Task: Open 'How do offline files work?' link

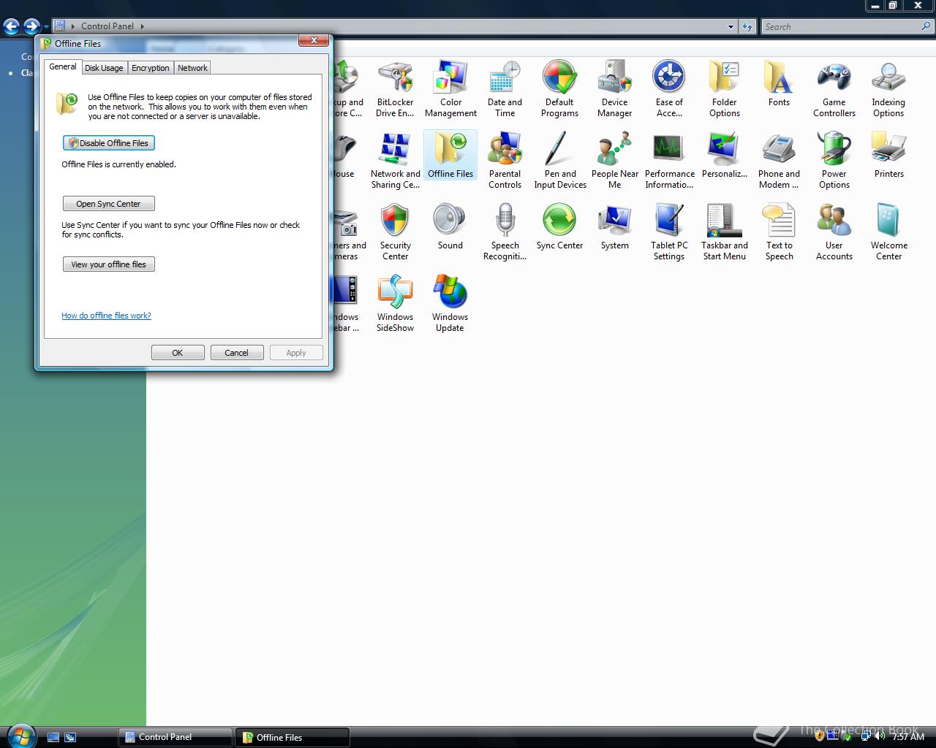Action: point(106,316)
